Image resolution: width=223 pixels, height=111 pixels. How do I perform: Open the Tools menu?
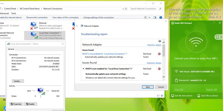[14, 13]
